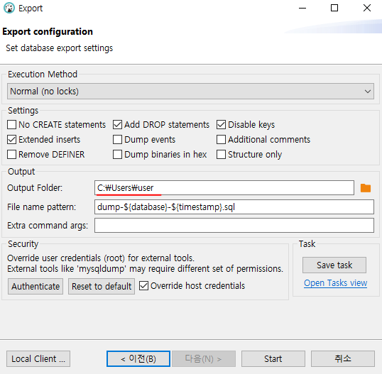382x374 pixels.
Task: Click the Start button
Action: (273, 358)
